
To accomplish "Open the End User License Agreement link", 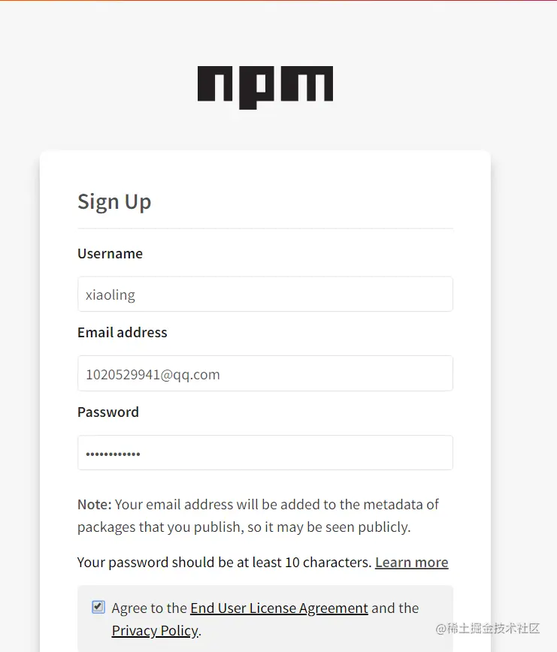I will click(x=279, y=608).
